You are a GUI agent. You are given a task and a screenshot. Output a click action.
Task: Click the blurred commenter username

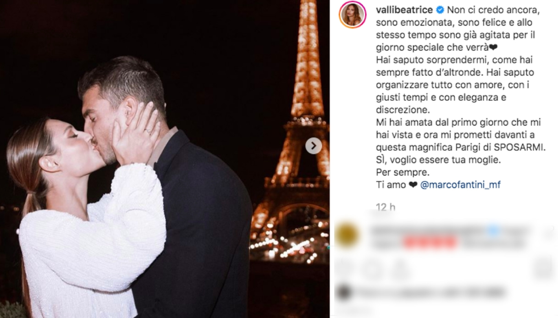tap(428, 230)
